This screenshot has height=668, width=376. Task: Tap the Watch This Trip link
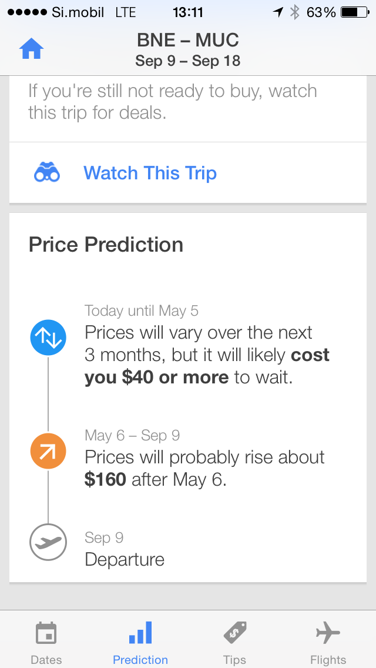pos(150,173)
